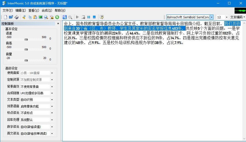Expand the font size 12 dropdown
246x142 pixels.
[x=226, y=17]
